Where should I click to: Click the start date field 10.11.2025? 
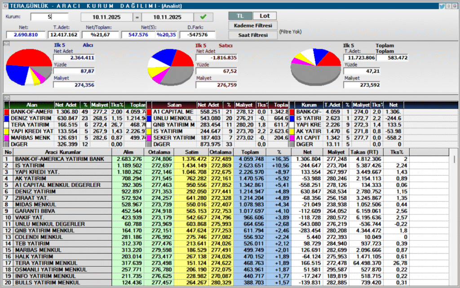click(x=106, y=17)
